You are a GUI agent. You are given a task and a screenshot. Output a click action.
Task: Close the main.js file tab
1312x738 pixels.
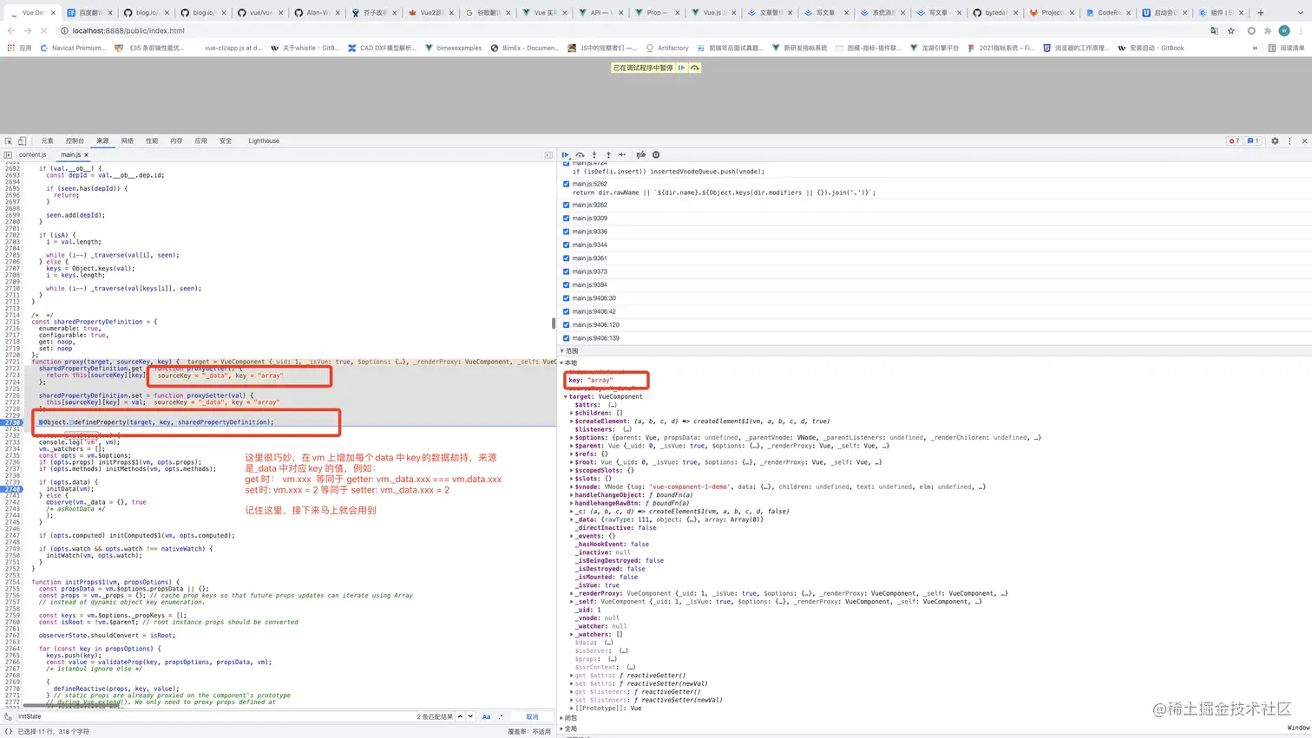point(86,155)
